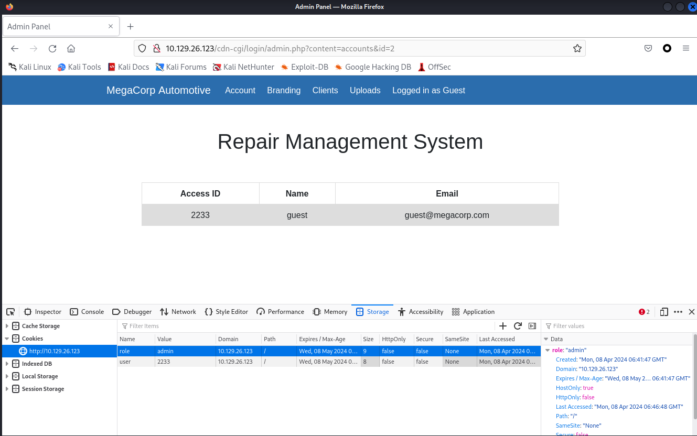
Task: Open the Kali NetHunter bookmark
Action: pos(244,67)
